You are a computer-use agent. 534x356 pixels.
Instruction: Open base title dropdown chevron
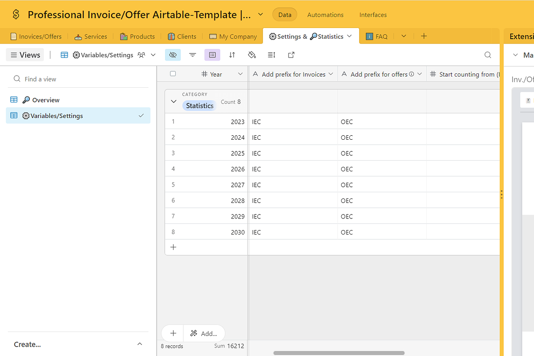260,15
